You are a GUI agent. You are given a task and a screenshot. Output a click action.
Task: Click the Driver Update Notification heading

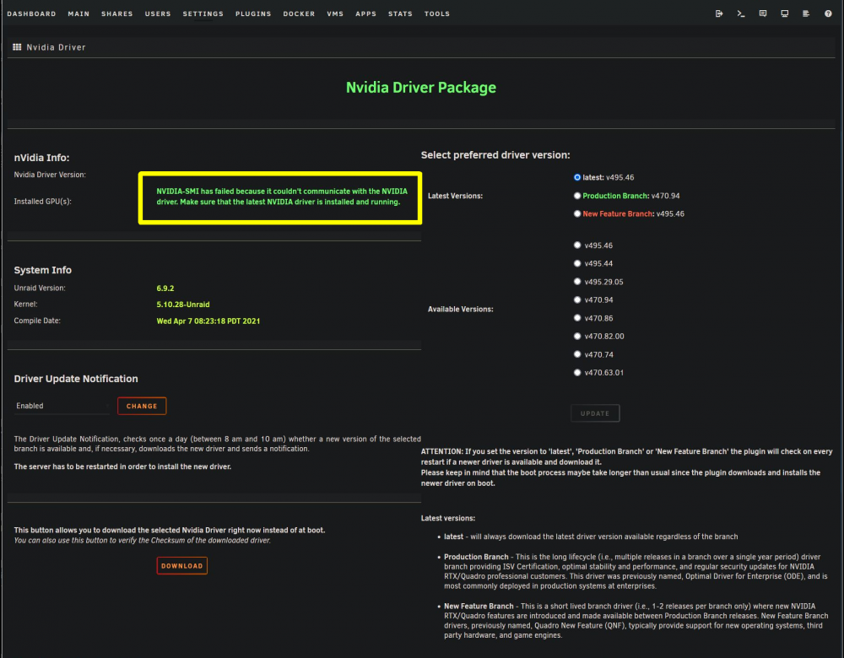(76, 379)
